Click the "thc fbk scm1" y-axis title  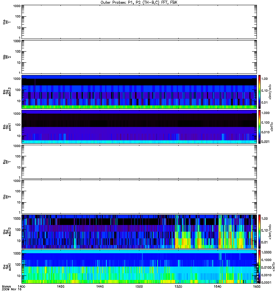pyautogui.click(x=7, y=267)
